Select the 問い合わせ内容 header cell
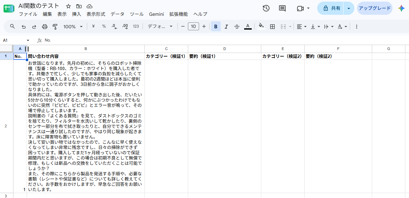The height and width of the screenshot is (198, 409). 86,56
